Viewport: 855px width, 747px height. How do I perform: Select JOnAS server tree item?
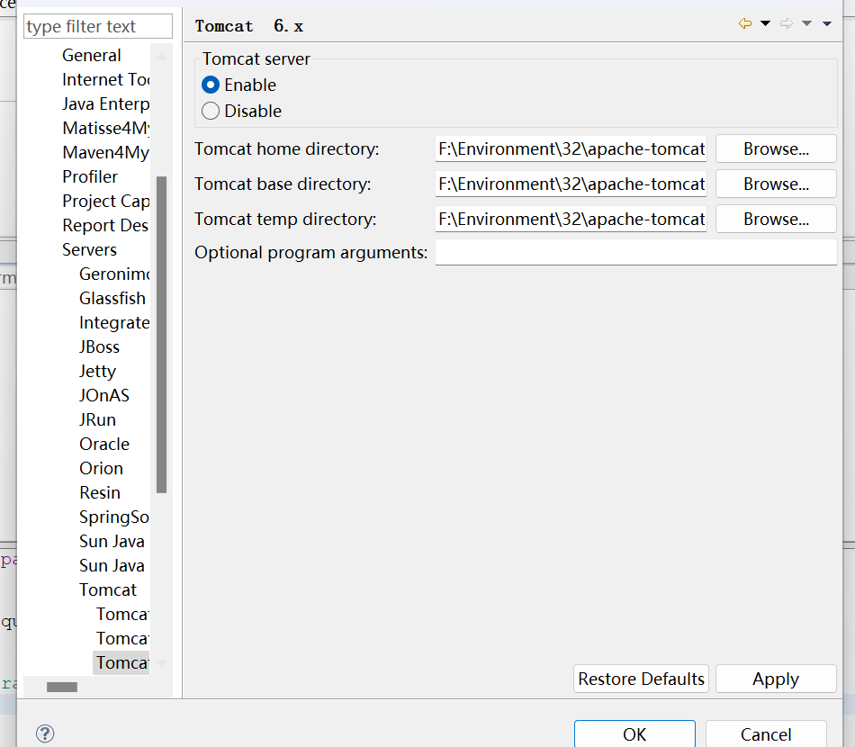(104, 395)
